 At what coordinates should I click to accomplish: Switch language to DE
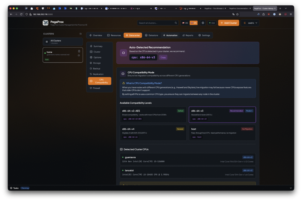pos(185,23)
